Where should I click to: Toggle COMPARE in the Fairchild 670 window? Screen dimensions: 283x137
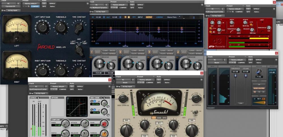pos(35,6)
